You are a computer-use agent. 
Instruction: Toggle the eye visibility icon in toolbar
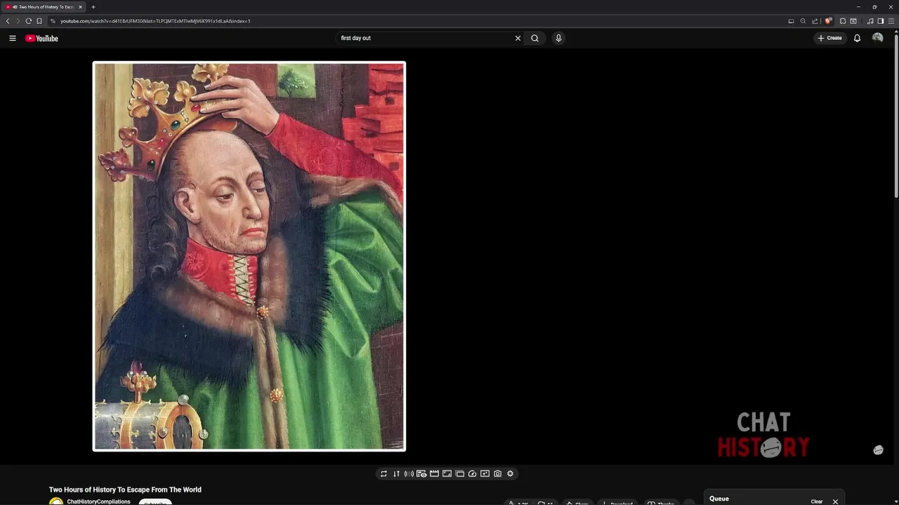(421, 474)
